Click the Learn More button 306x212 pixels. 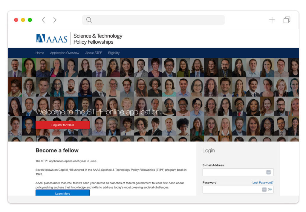[63, 193]
